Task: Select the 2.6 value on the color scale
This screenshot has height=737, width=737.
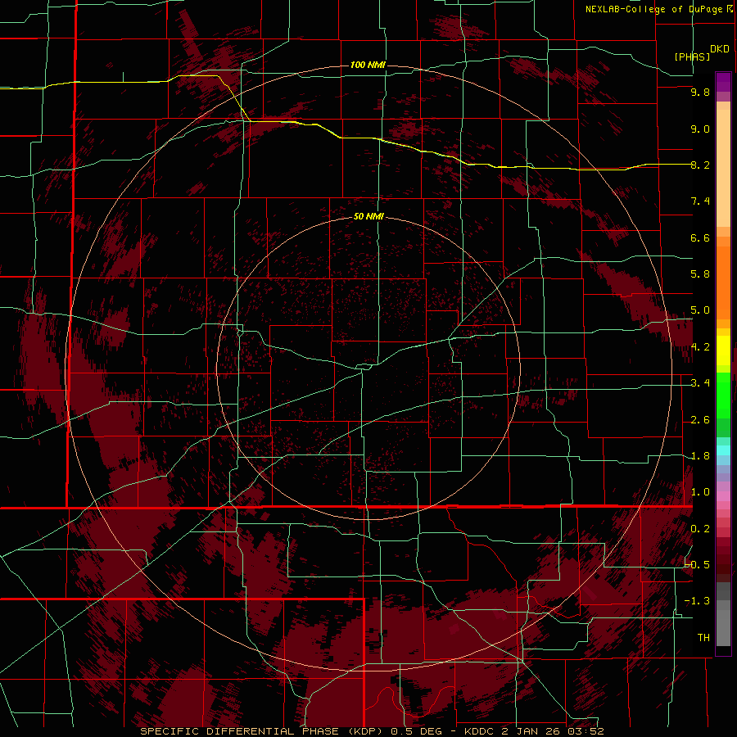Action: coord(700,420)
